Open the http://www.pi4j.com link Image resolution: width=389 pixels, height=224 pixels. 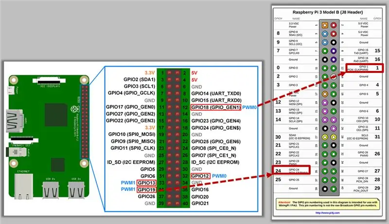[x=327, y=213]
